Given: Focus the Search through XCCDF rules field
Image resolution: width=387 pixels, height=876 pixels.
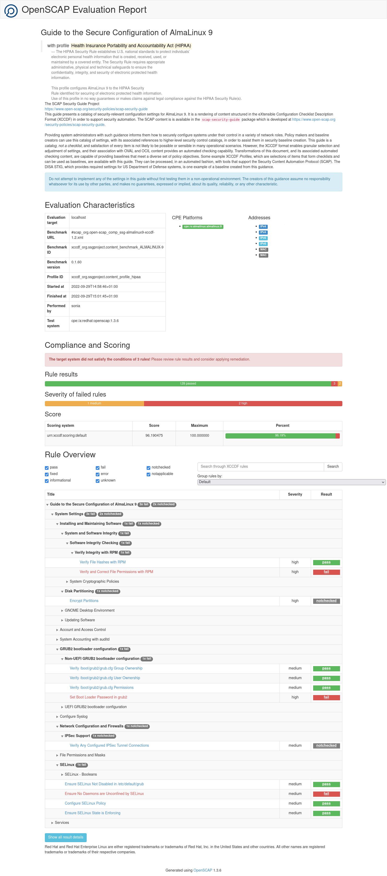Looking at the screenshot, I should (260, 467).
